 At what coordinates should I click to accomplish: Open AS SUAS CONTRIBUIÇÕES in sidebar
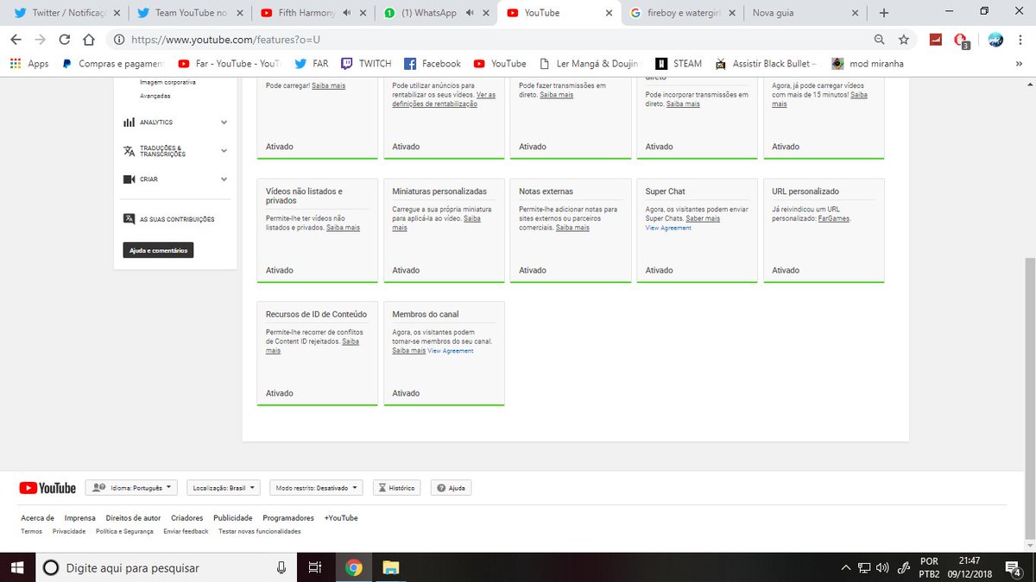click(x=169, y=219)
